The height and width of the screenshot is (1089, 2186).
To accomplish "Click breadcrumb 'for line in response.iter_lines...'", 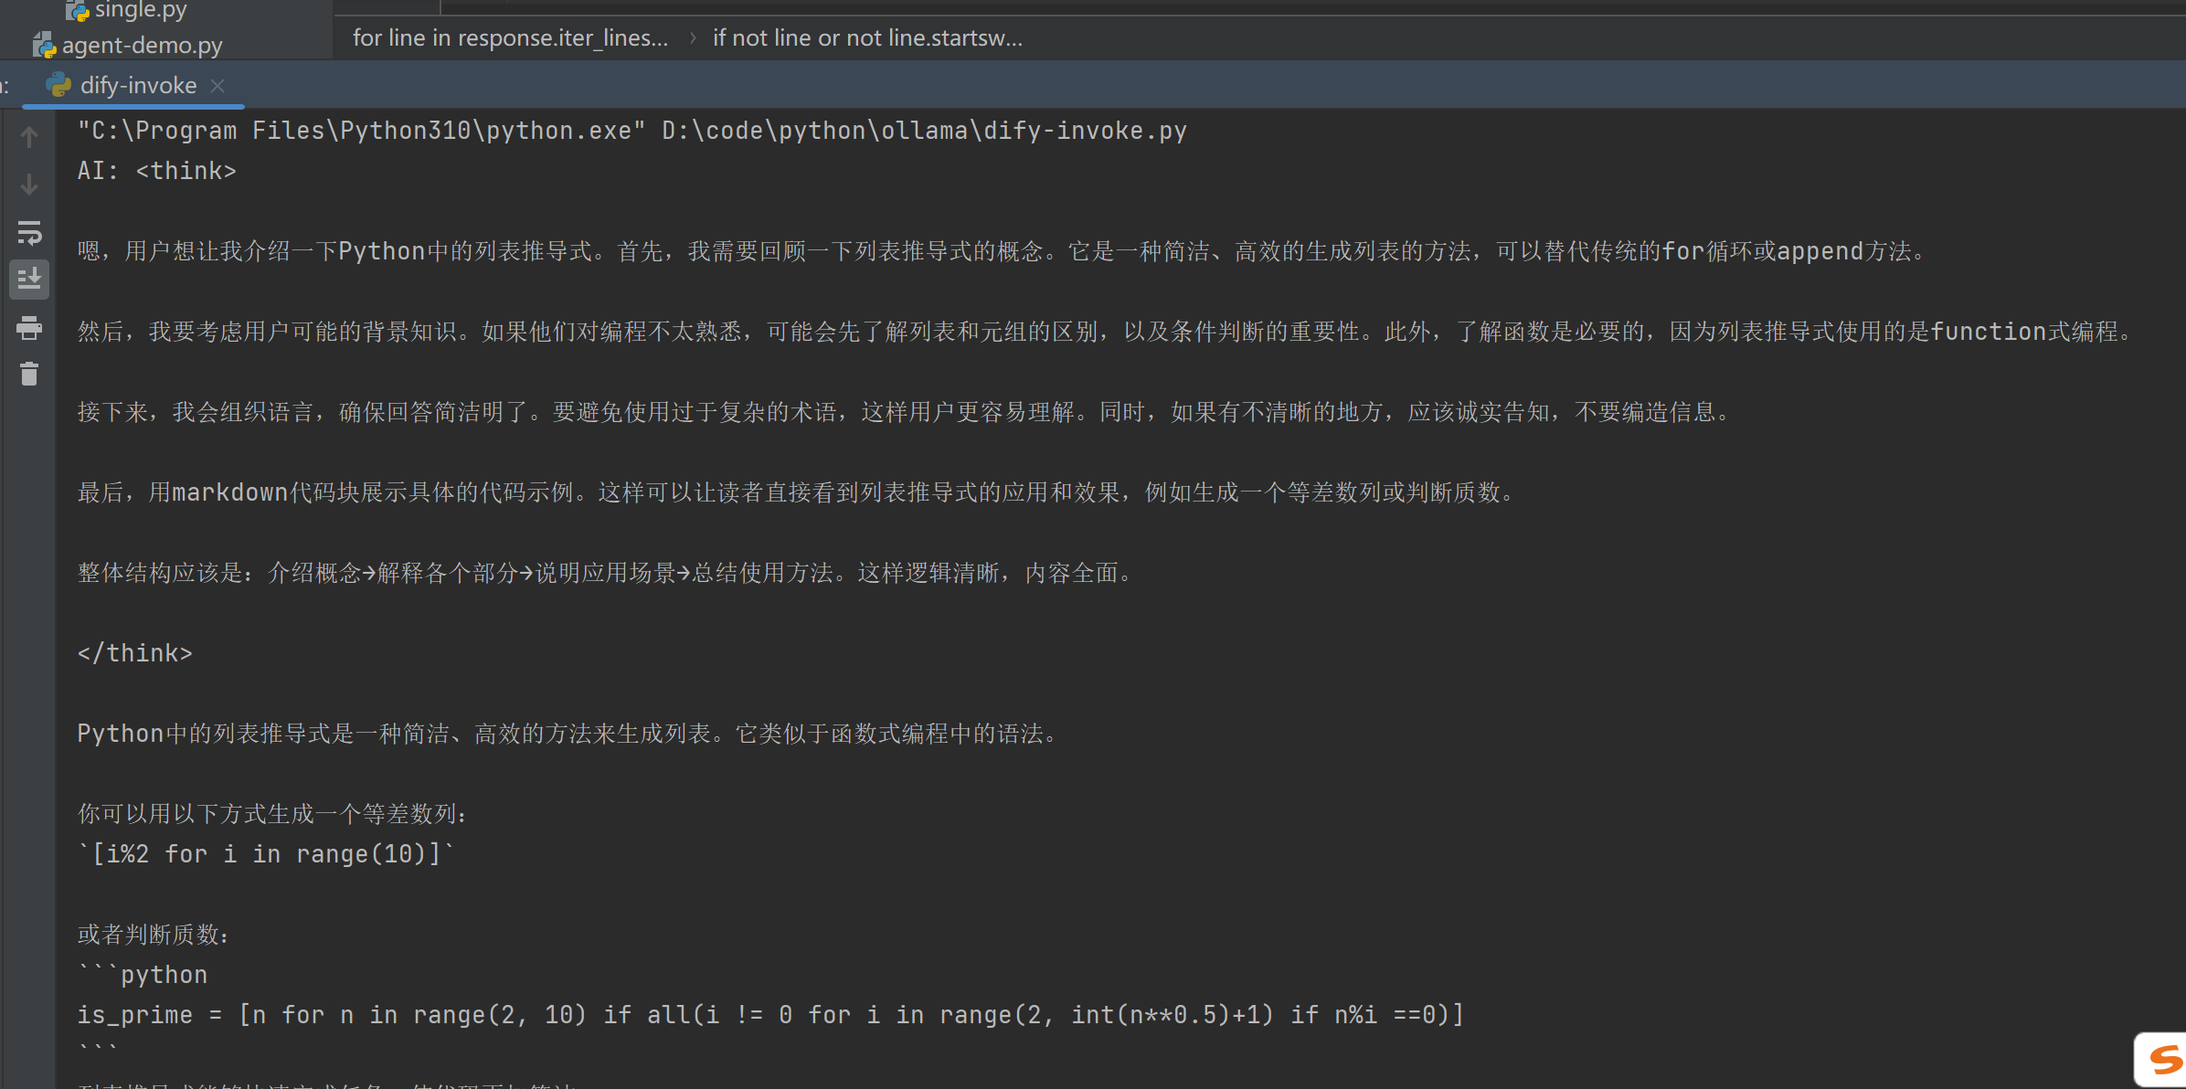I will [511, 37].
